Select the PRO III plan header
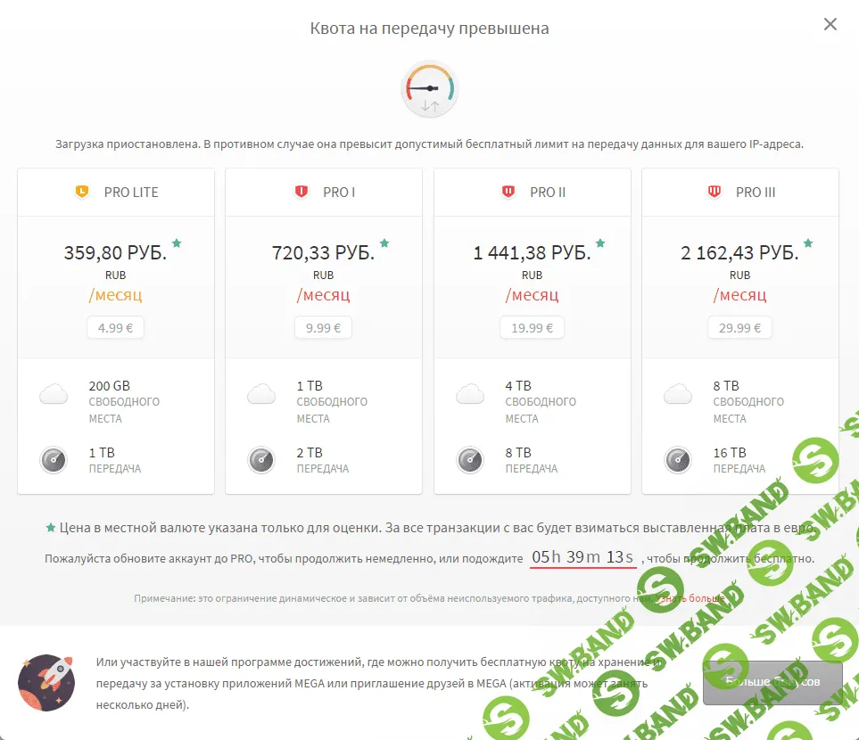 point(740,192)
